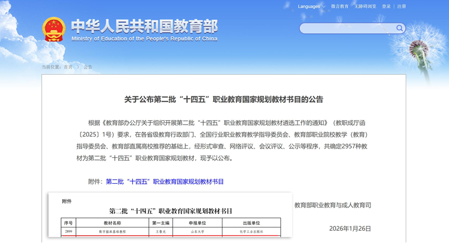
Task: Click the 2026年1月26日 publication date
Action: click(350, 228)
